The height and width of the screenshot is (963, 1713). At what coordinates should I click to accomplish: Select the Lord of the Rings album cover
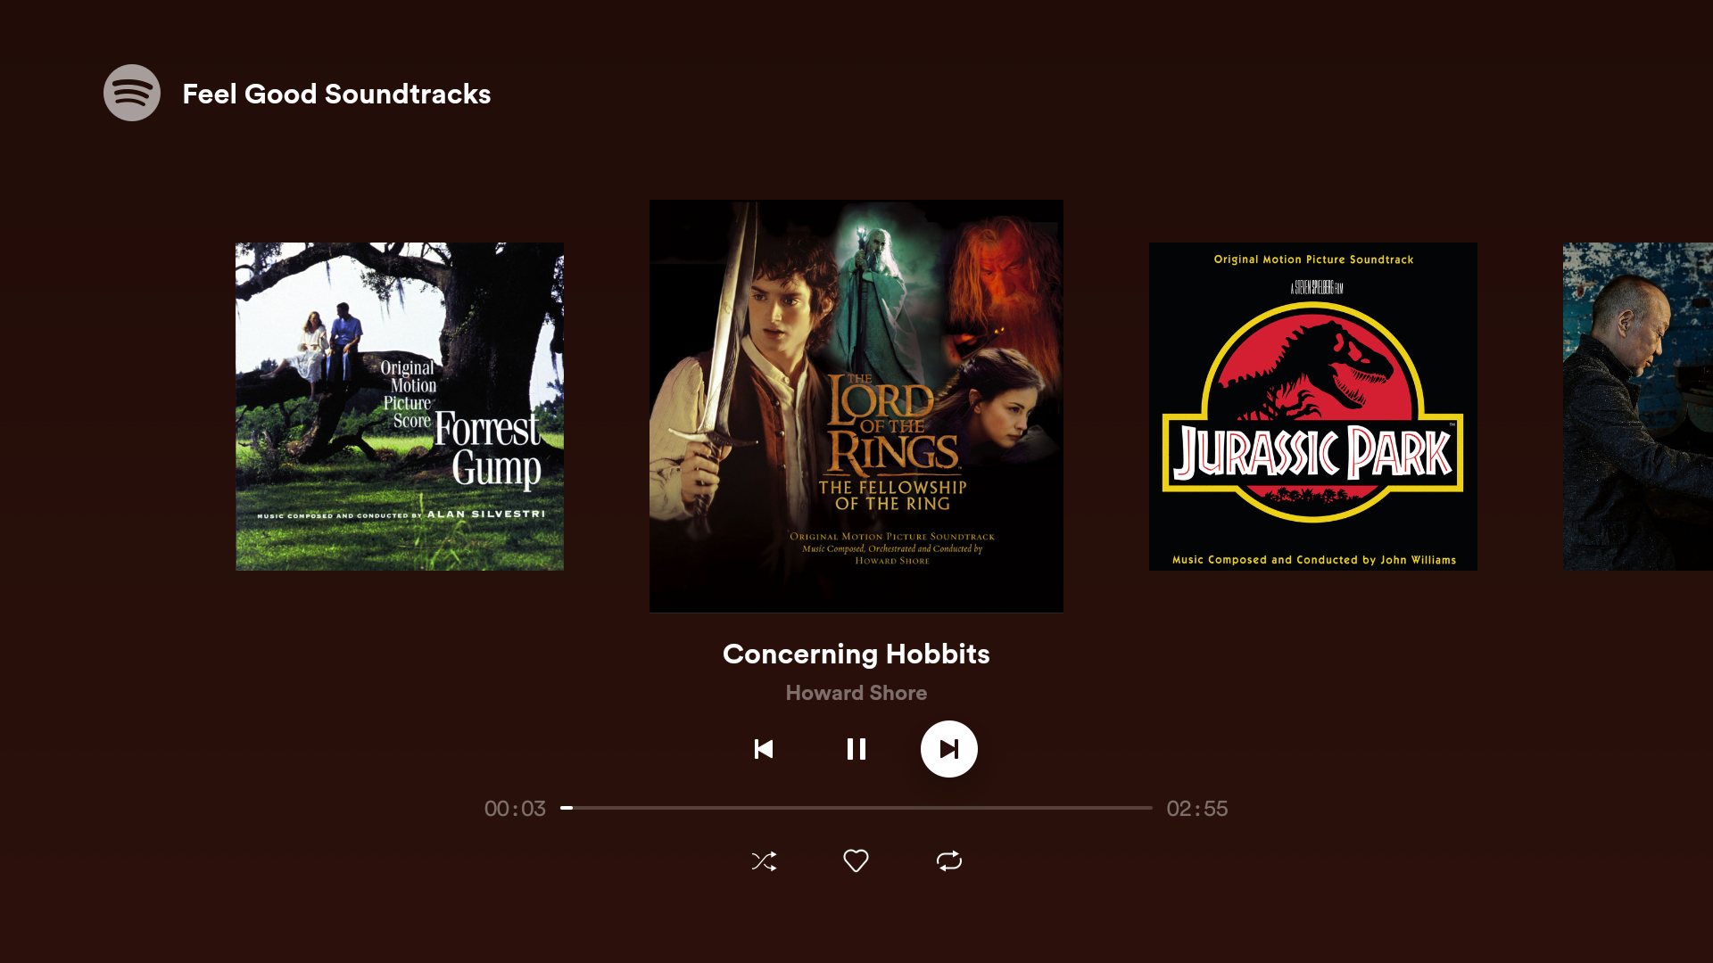(x=856, y=407)
